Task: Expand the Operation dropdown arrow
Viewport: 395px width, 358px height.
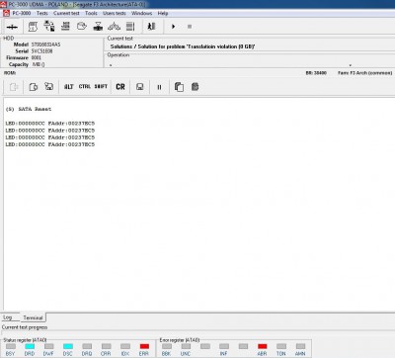Action: [351, 65]
